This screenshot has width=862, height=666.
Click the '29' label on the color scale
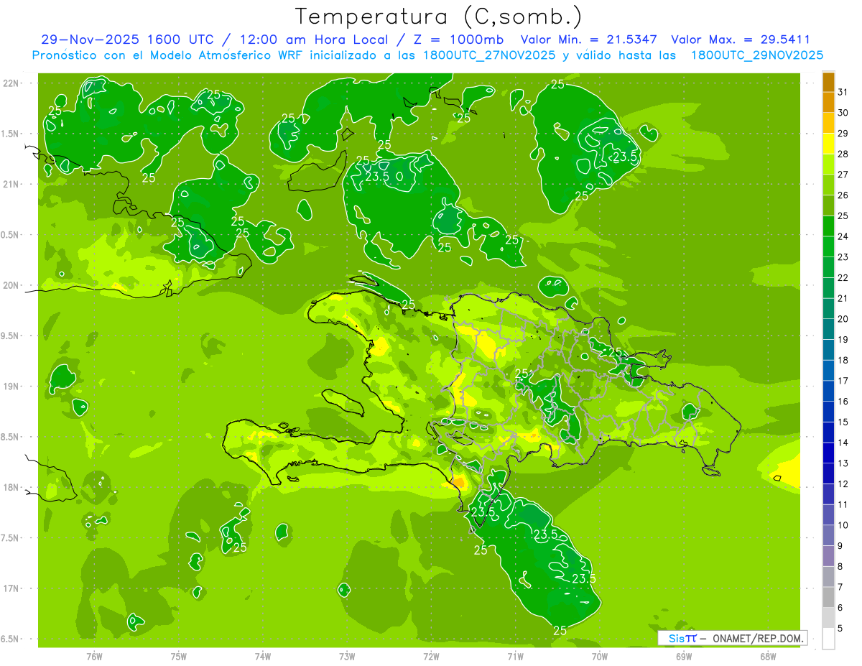(x=843, y=133)
